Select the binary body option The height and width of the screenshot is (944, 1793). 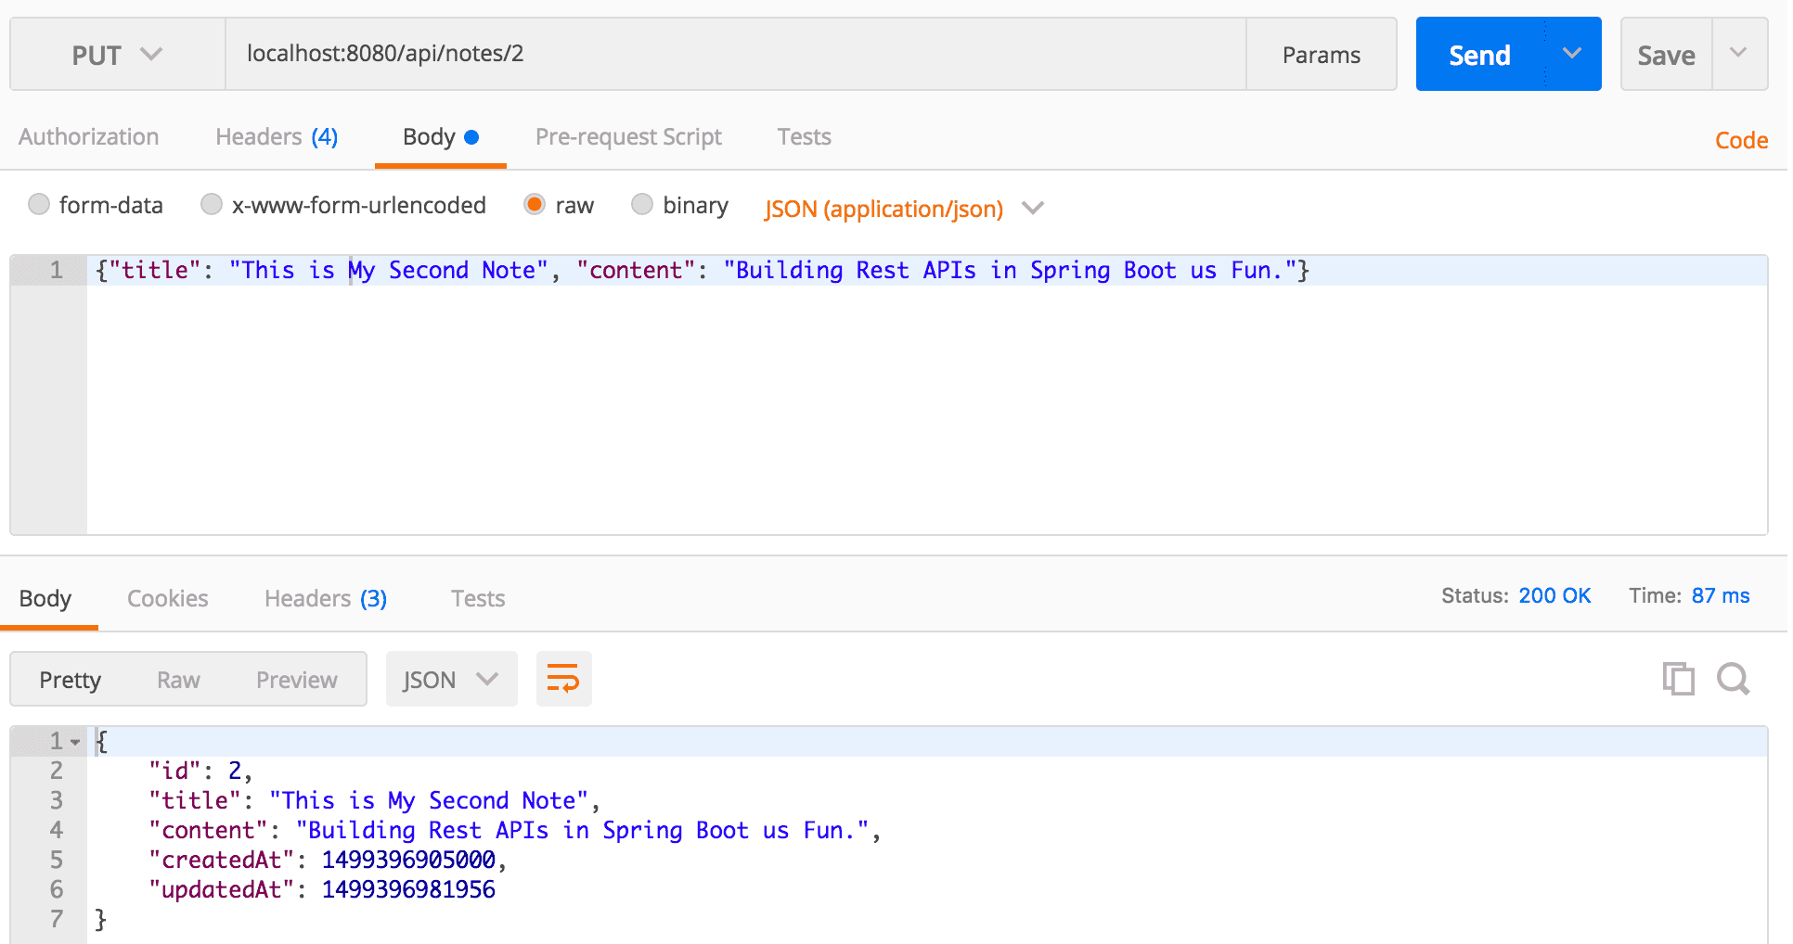pyautogui.click(x=642, y=204)
